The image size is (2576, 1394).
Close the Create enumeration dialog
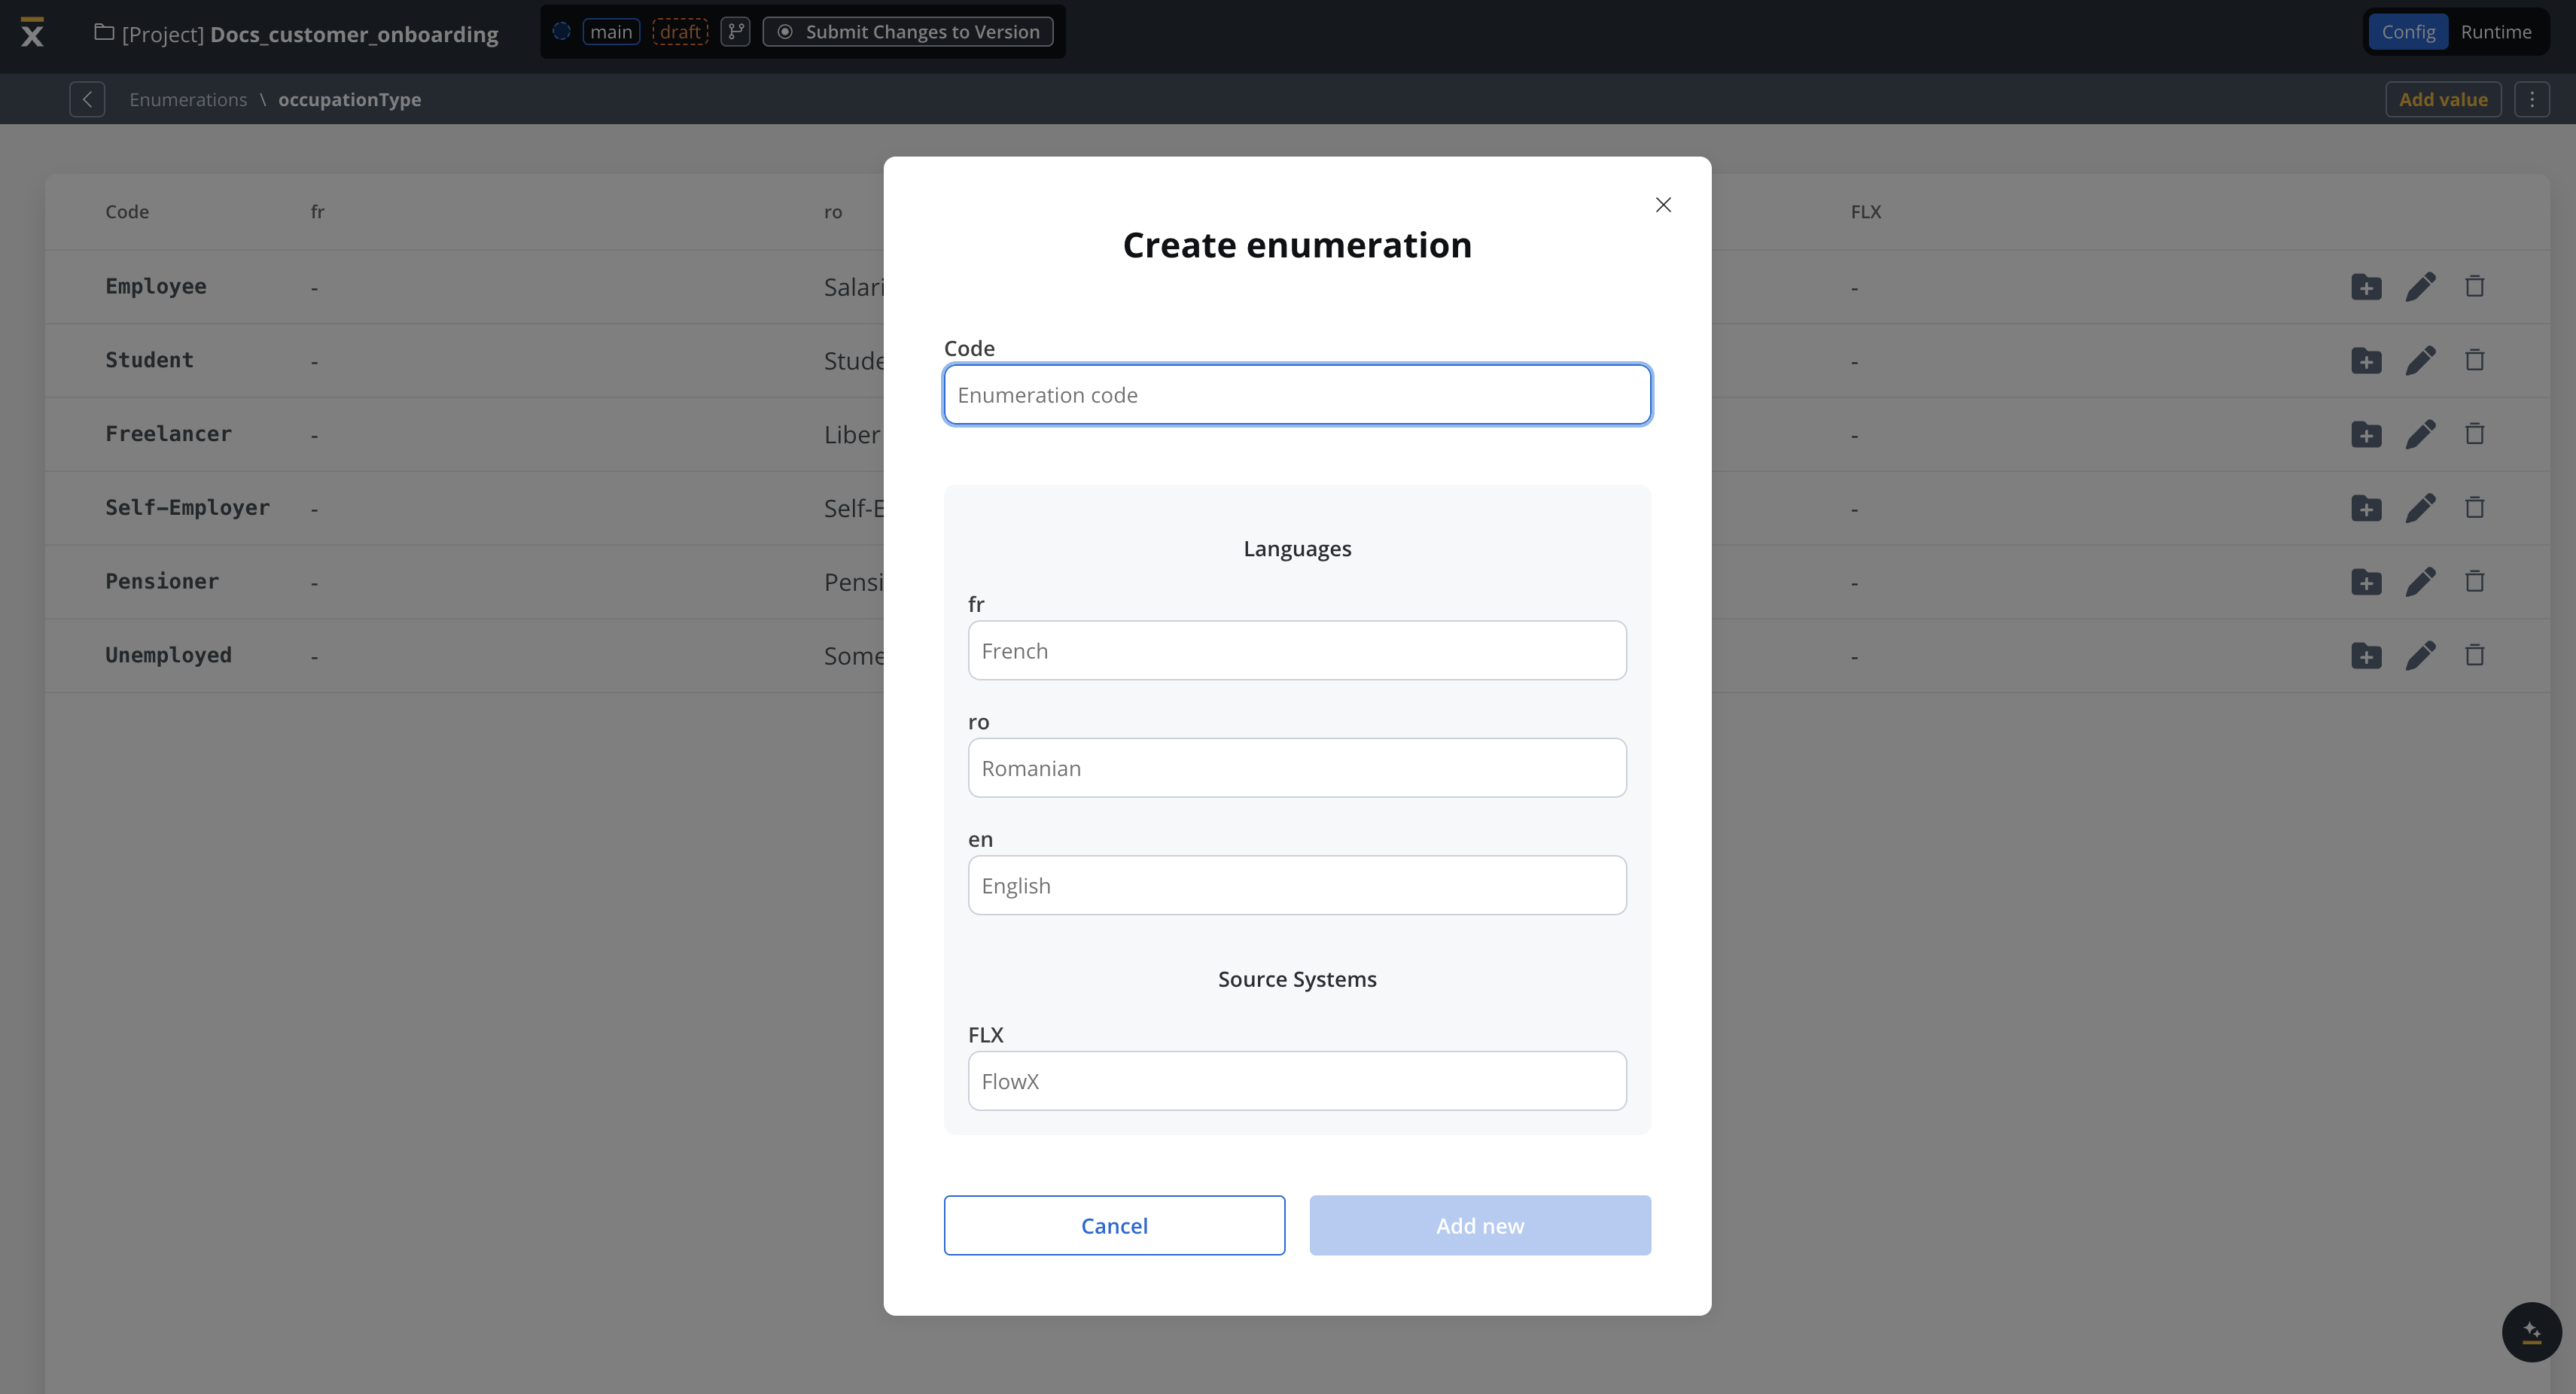pos(1663,205)
